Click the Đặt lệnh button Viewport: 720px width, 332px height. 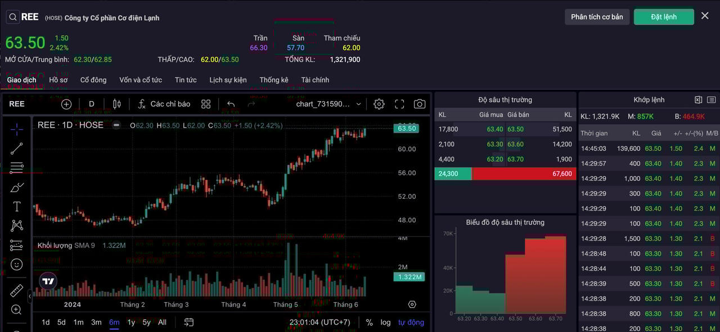[664, 17]
